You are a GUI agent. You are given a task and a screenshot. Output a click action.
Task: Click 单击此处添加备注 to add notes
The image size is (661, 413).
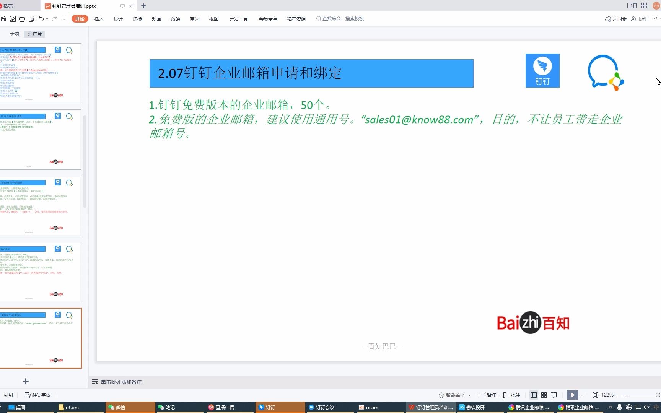[x=121, y=382]
